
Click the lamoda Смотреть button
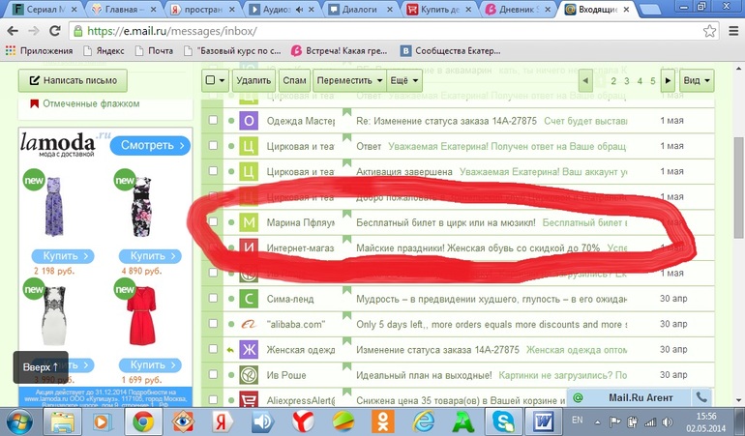(150, 145)
